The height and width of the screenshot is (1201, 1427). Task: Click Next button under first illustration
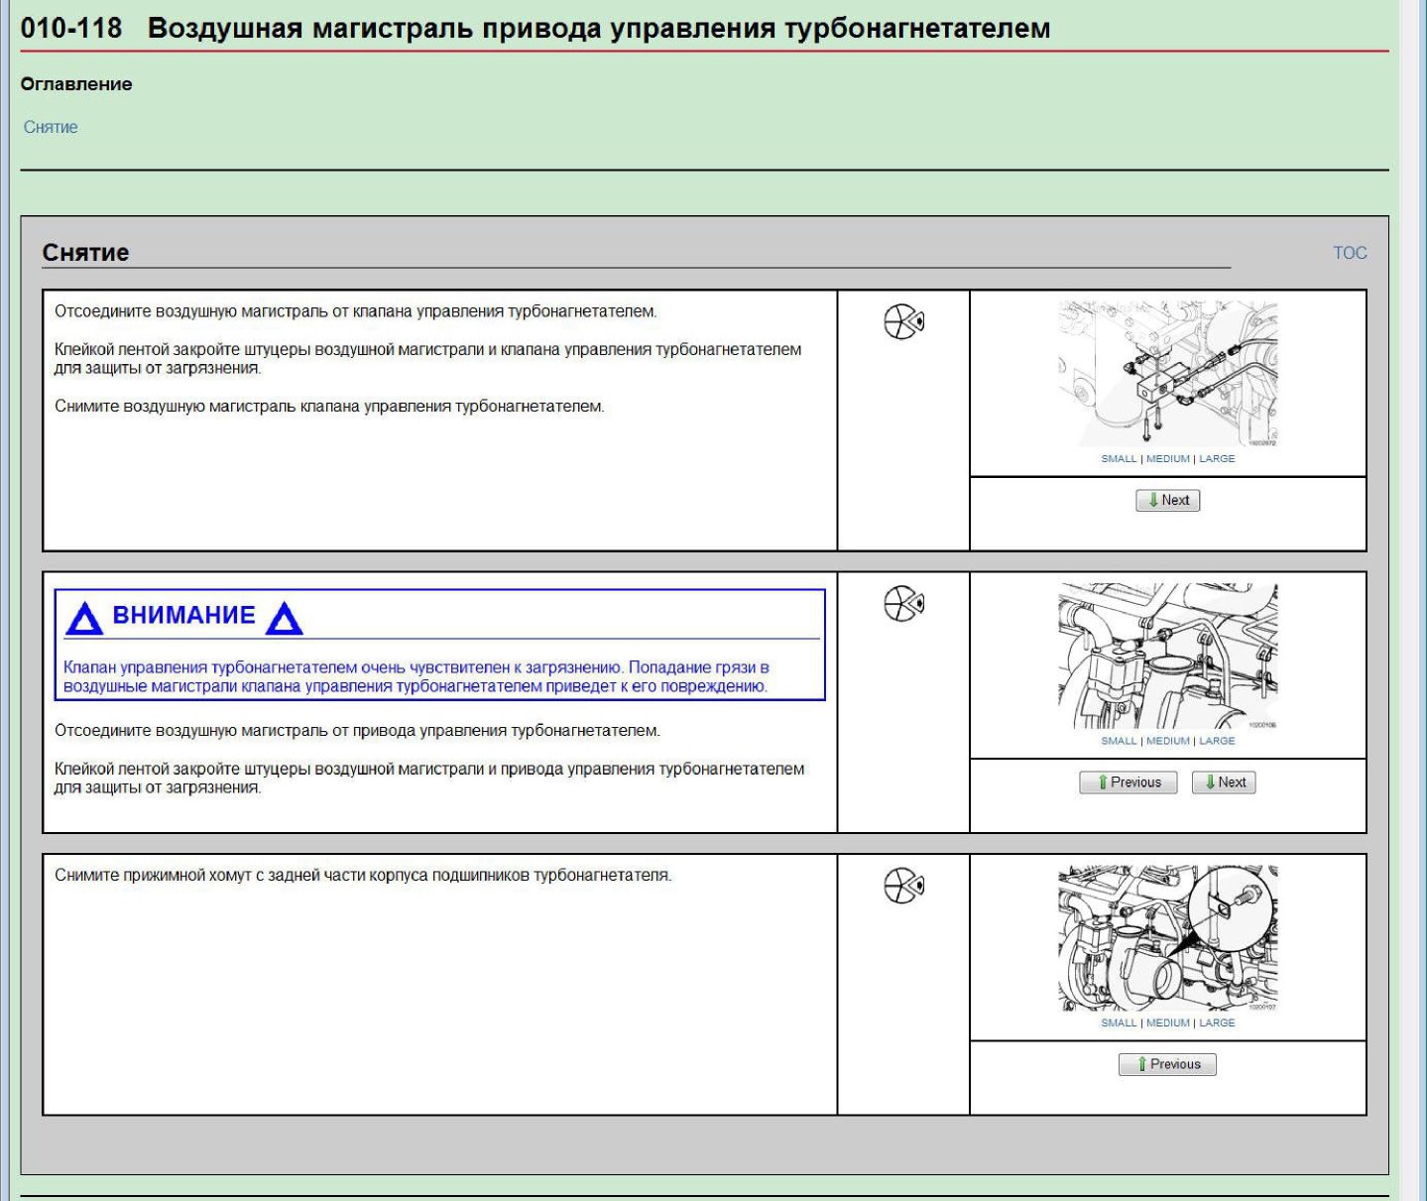click(x=1168, y=501)
